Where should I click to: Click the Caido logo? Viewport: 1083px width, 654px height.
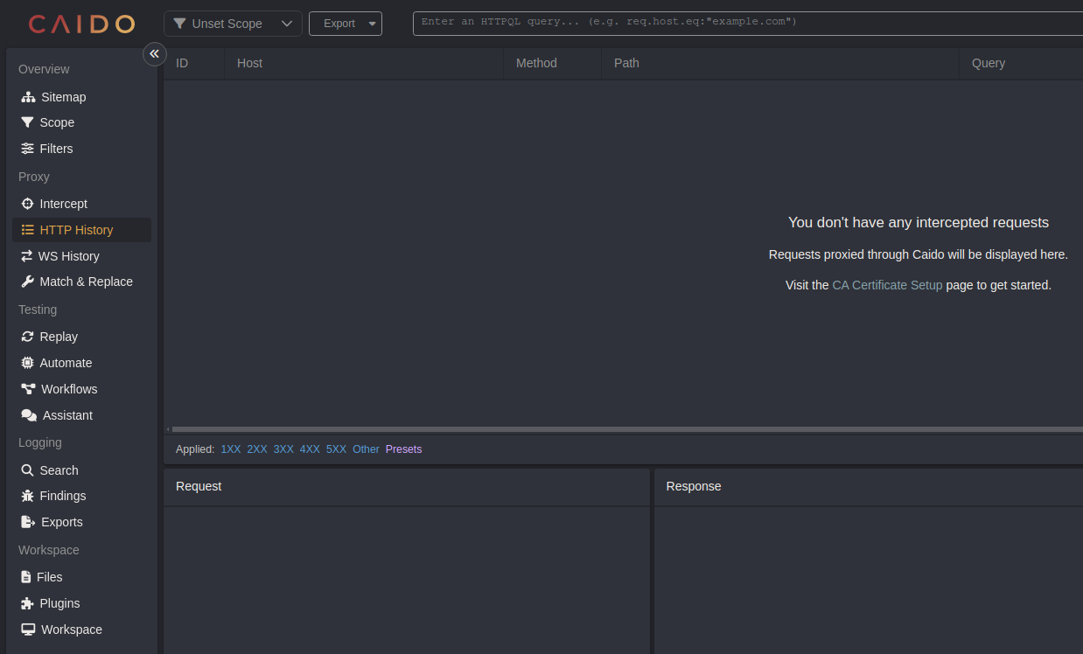click(81, 24)
